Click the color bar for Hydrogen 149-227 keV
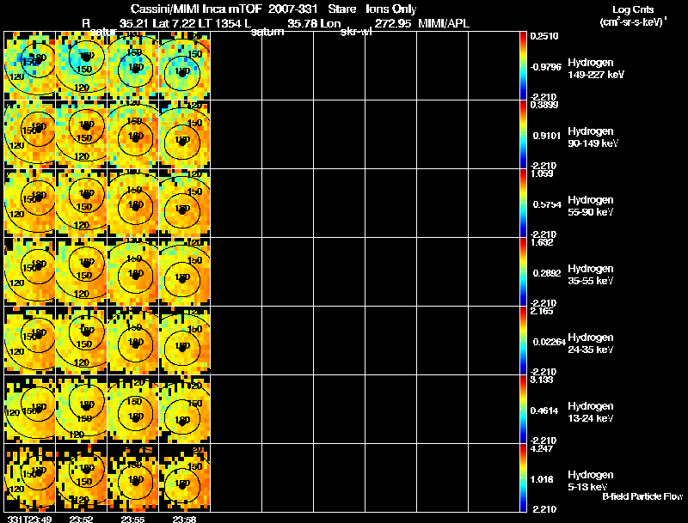 coord(523,66)
